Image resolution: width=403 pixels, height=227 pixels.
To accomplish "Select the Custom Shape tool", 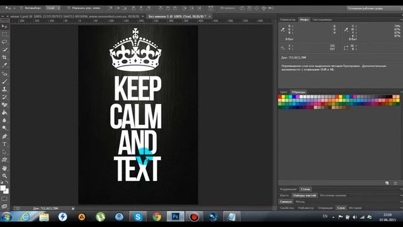I will [x=4, y=160].
